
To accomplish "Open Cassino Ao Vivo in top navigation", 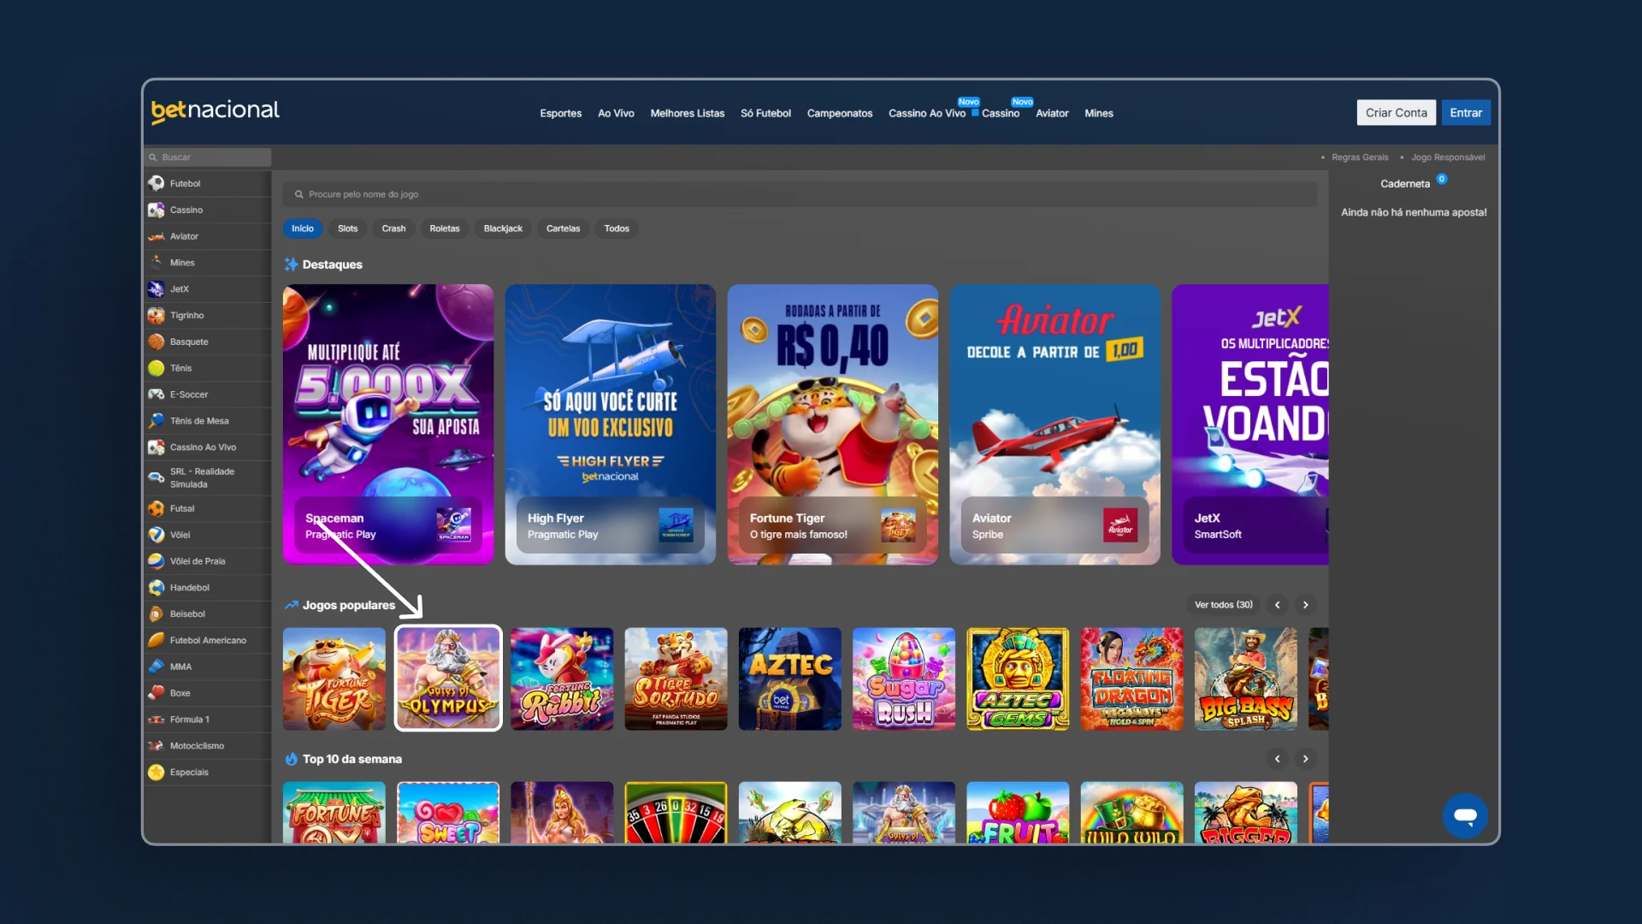I will click(926, 113).
